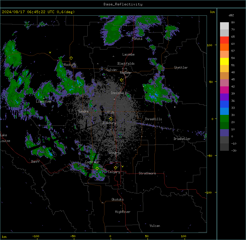Click the yellow V marker northwest of RockyMH

pyautogui.click(x=50, y=52)
